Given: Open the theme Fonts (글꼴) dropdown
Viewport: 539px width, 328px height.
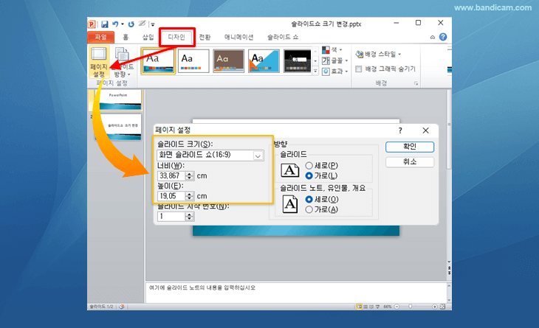Looking at the screenshot, I should (334, 60).
